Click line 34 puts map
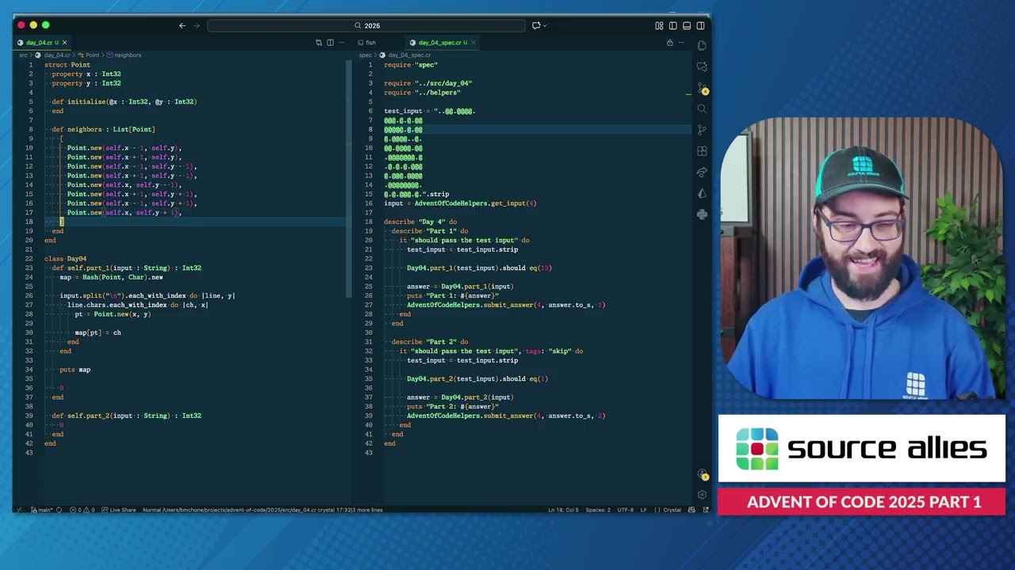The height and width of the screenshot is (570, 1015). [x=75, y=370]
